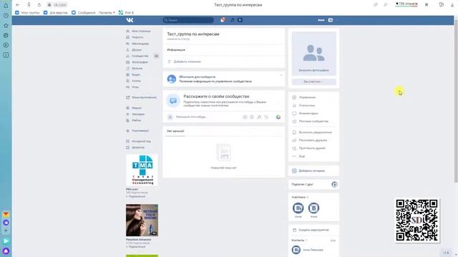Open 'Мои группы' bookmark
Screen dimensions: 458x257
[27, 13]
